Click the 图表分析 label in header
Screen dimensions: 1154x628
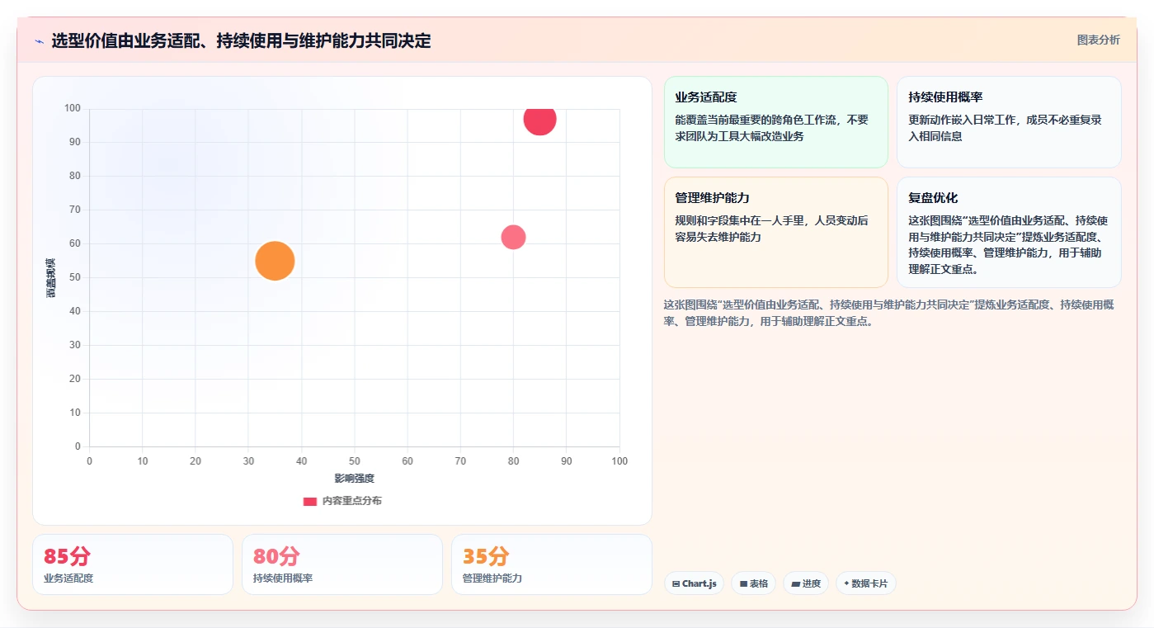(1098, 40)
